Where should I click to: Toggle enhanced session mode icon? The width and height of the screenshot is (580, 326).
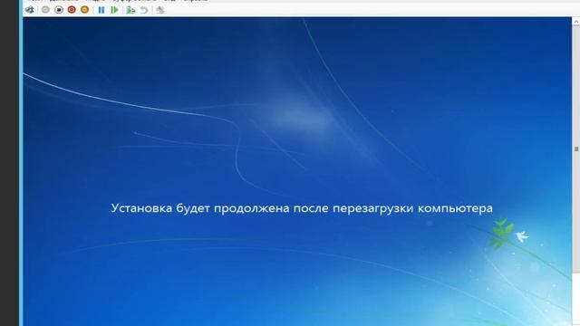[x=160, y=10]
